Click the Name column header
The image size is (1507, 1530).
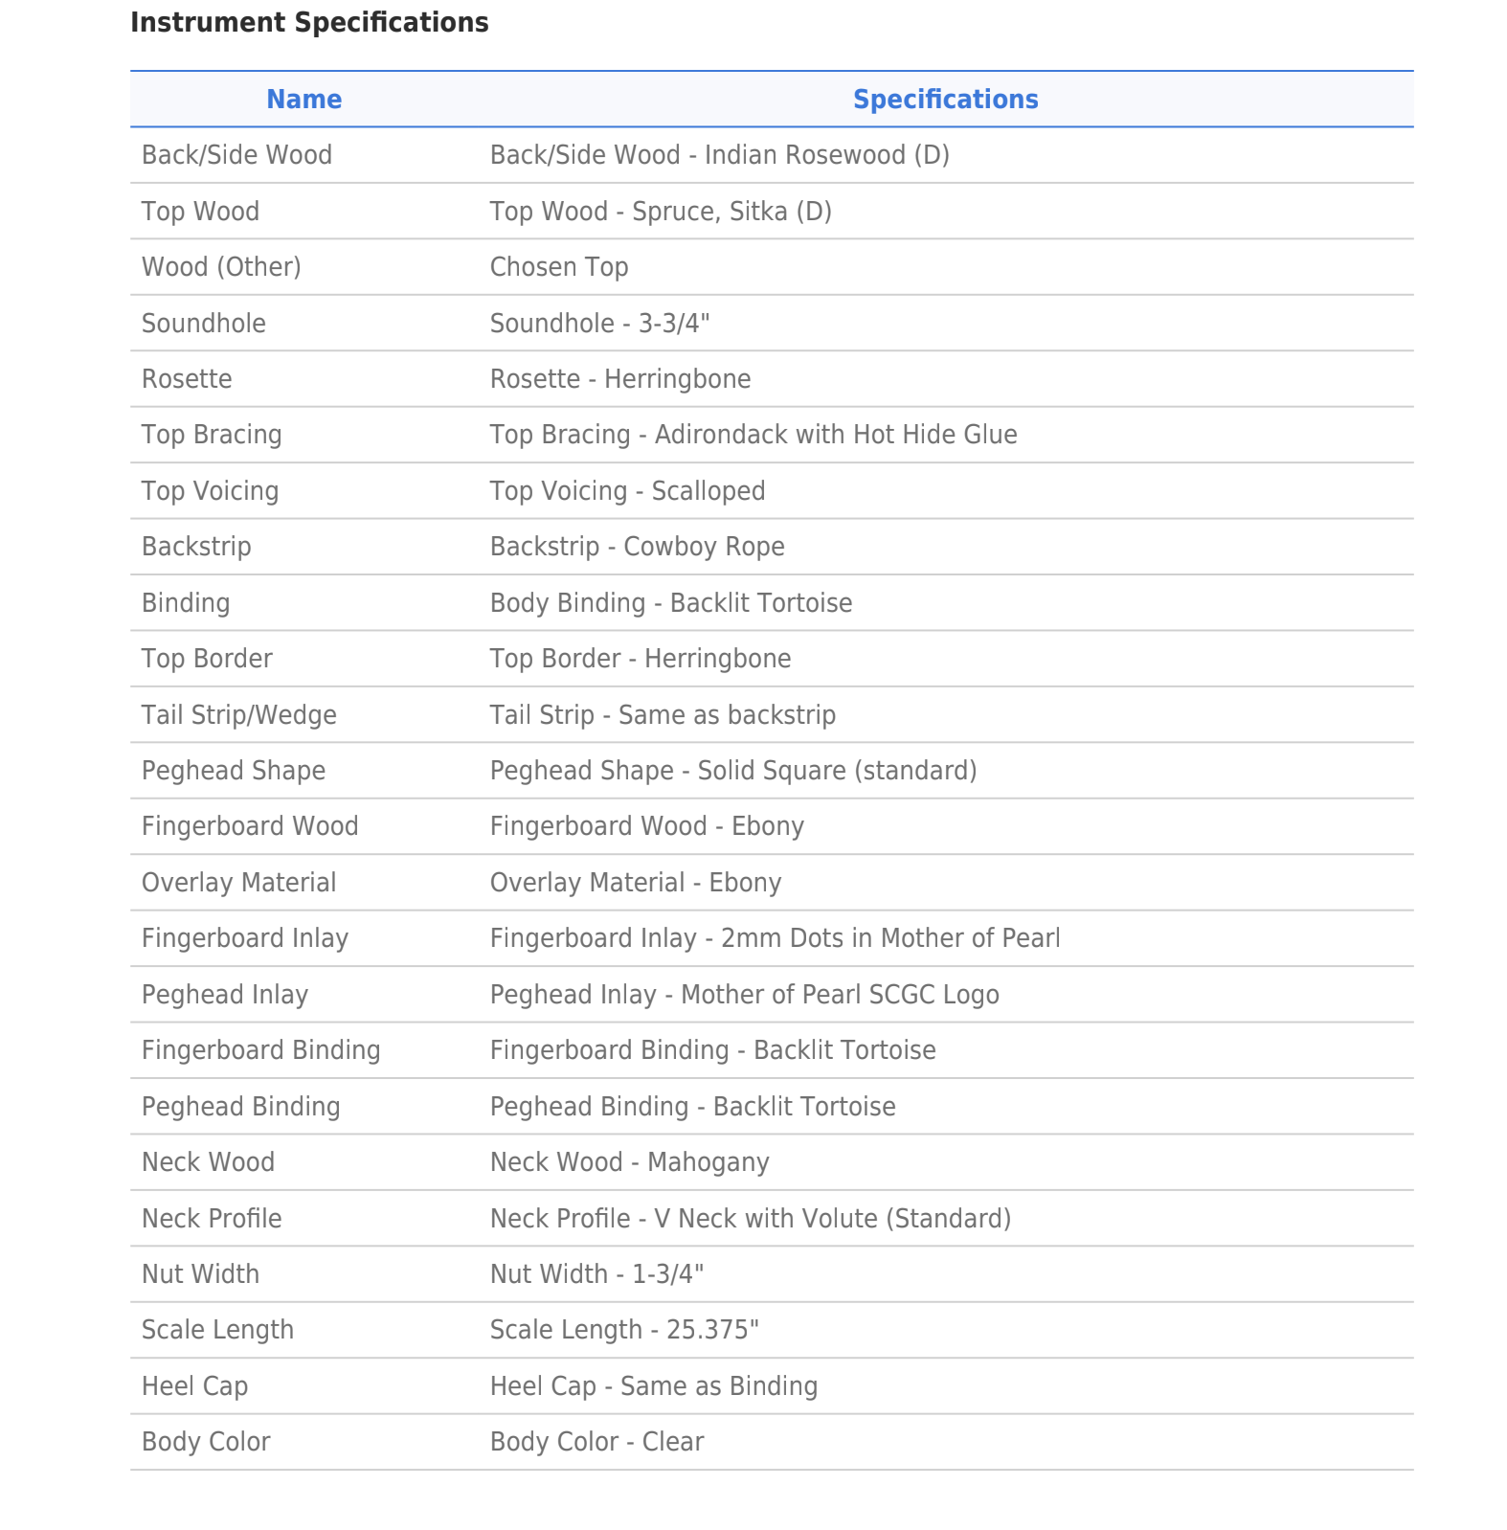(x=304, y=100)
